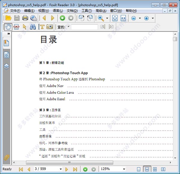
Task: Open the 工具(T) menu
Action: tap(87, 11)
